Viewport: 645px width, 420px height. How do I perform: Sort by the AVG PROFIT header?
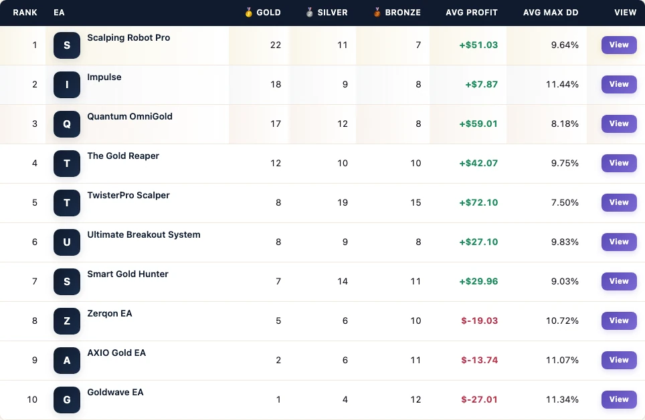pyautogui.click(x=472, y=13)
